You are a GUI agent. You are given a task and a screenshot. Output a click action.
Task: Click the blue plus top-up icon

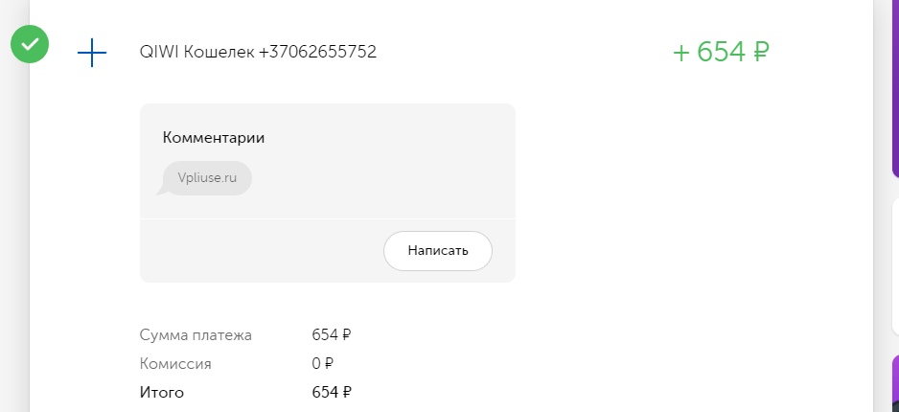click(92, 53)
